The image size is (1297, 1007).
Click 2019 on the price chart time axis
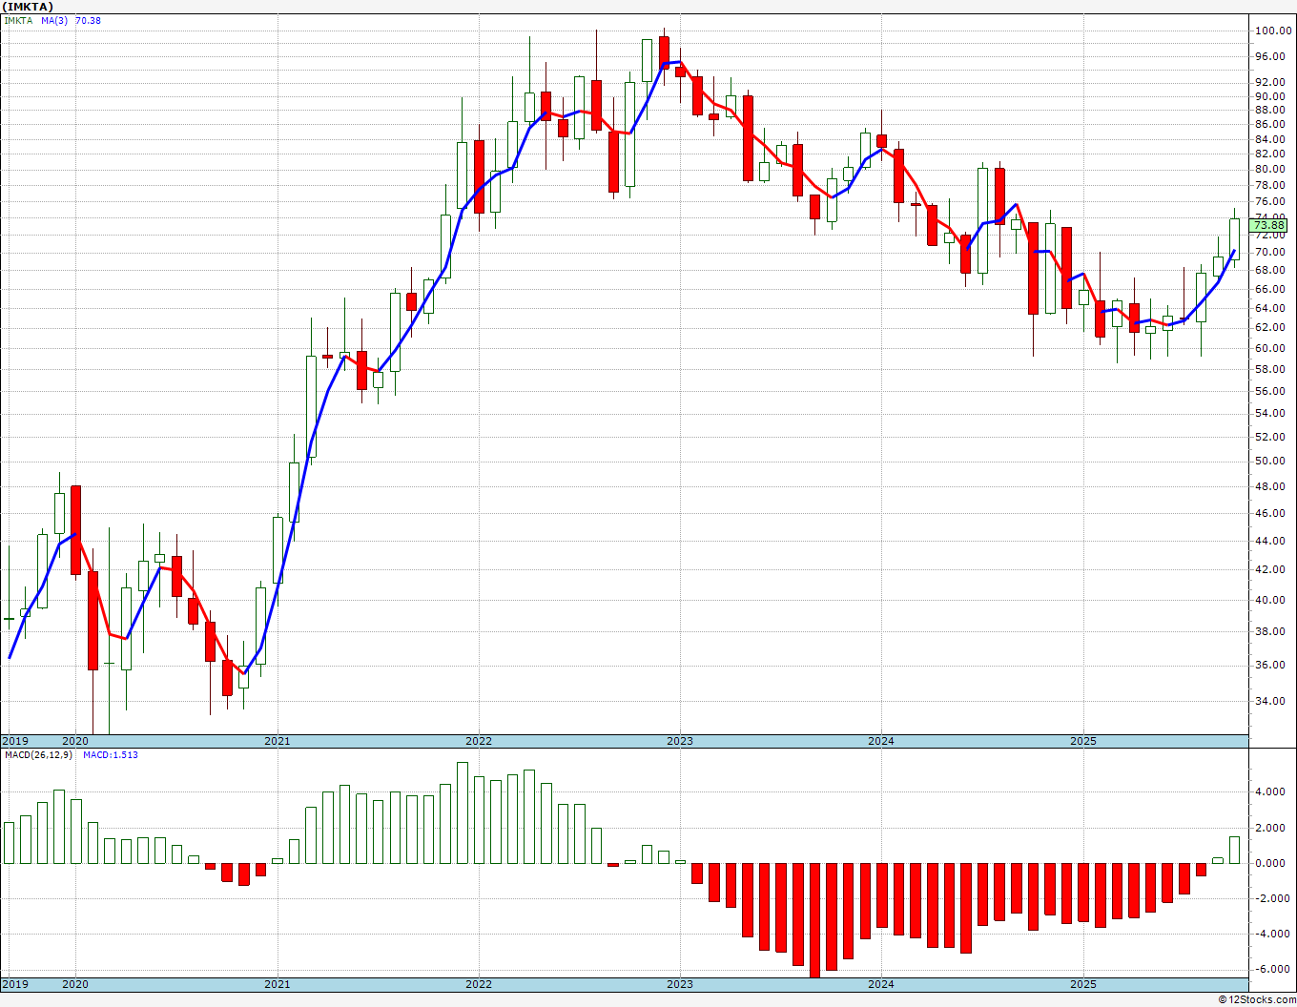(15, 741)
